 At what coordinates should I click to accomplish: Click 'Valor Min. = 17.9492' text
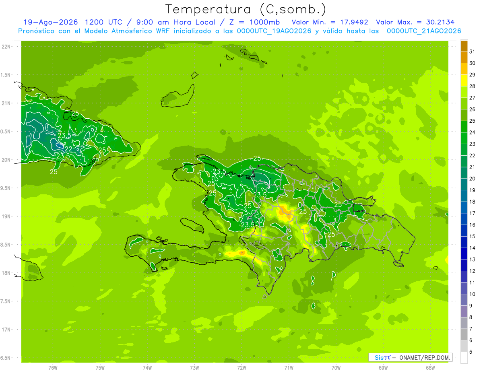coord(330,22)
